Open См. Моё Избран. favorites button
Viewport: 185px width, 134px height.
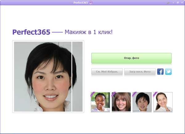pyautogui.click(x=107, y=71)
